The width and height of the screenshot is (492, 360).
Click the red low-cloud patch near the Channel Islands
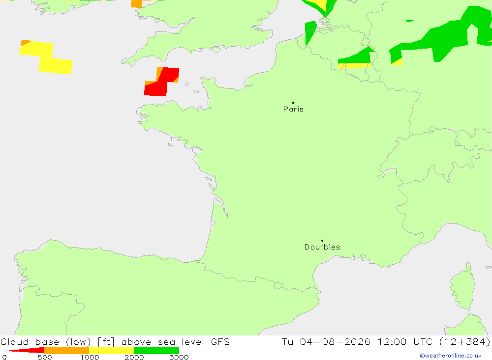tap(161, 83)
